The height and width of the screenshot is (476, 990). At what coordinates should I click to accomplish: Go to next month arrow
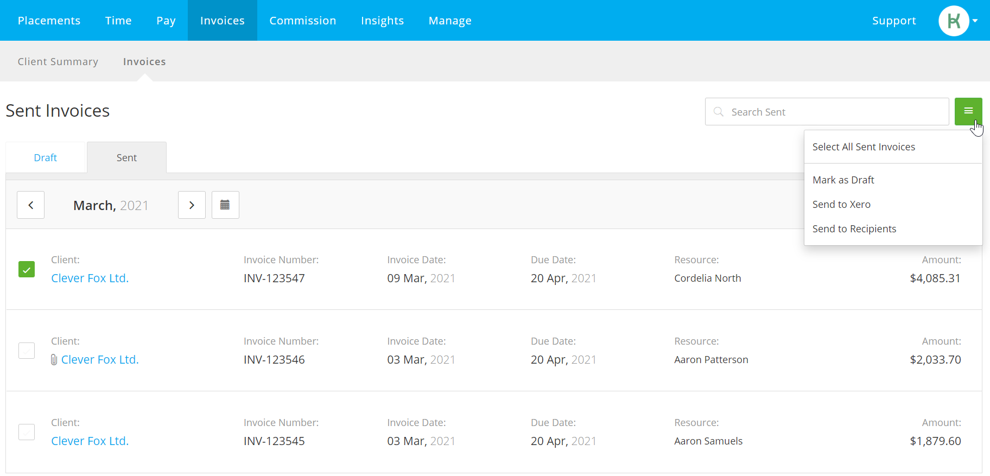[192, 205]
